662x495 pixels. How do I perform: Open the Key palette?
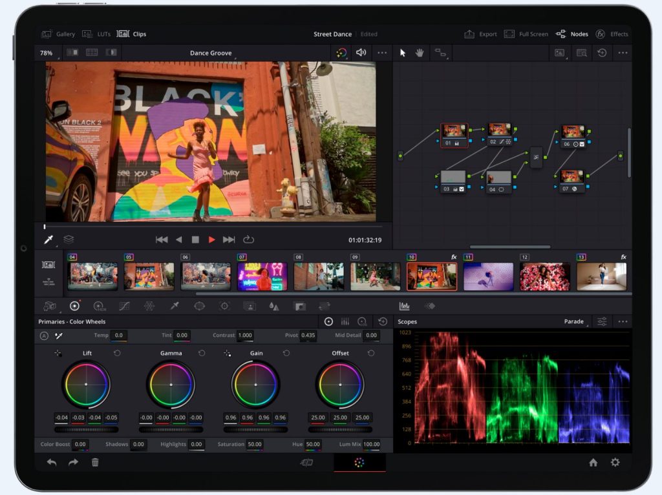click(300, 307)
